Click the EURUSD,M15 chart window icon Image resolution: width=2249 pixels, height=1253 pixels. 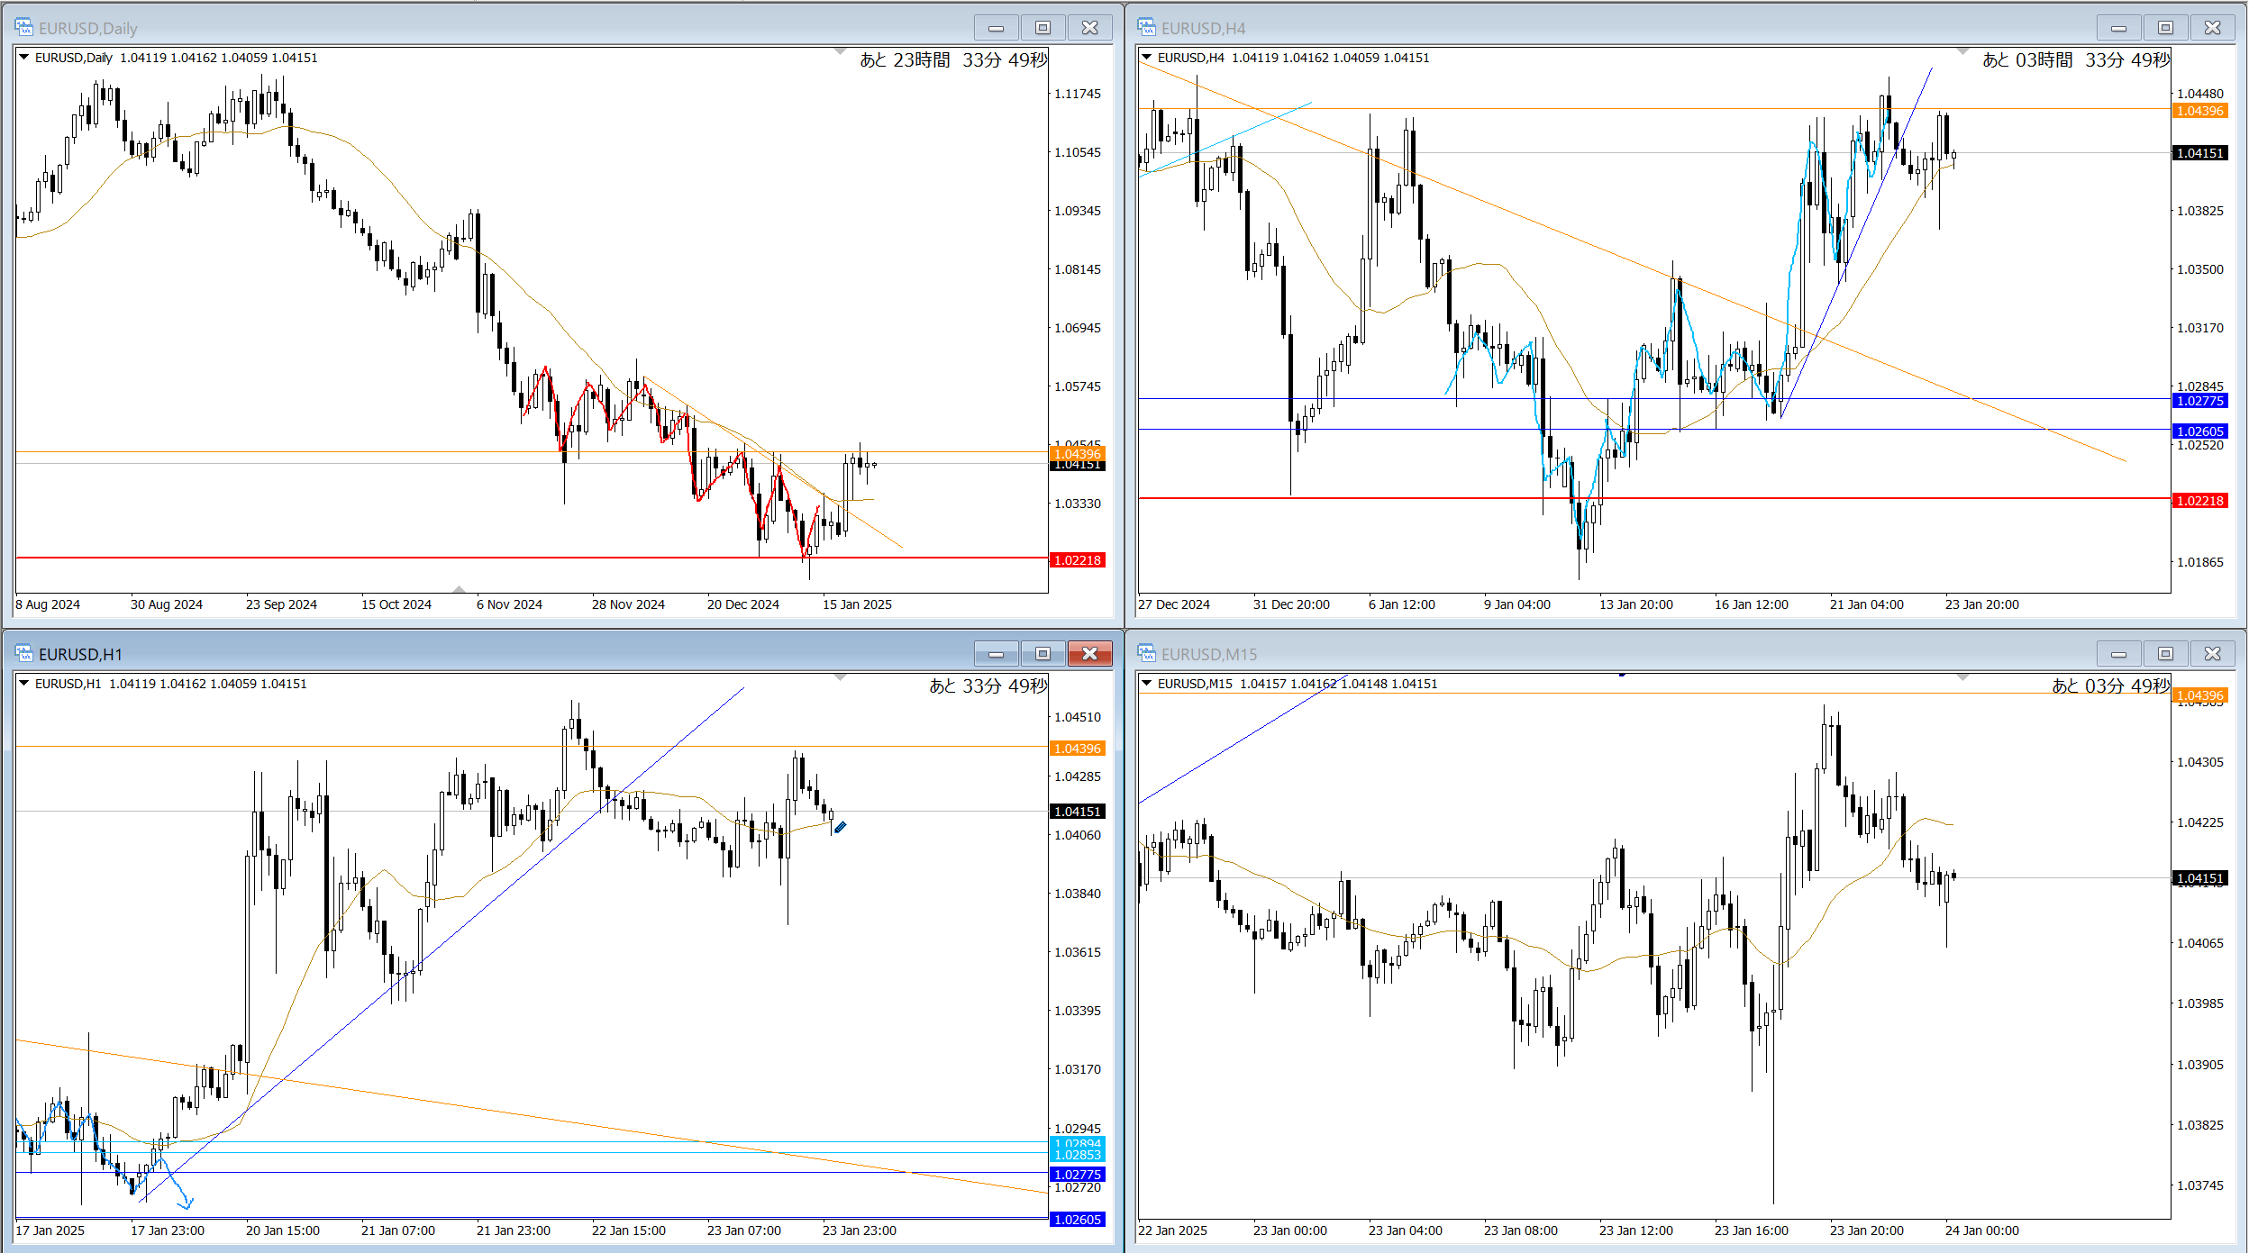pyautogui.click(x=1146, y=653)
